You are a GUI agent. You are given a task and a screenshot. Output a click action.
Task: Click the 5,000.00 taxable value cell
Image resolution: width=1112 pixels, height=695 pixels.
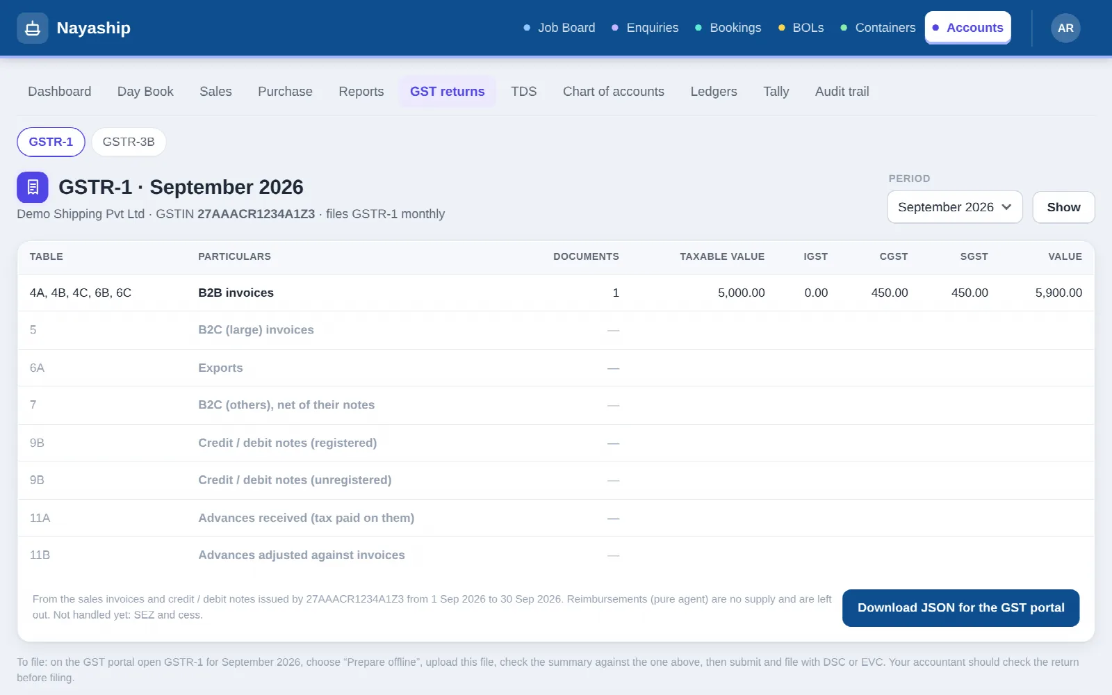click(x=741, y=293)
